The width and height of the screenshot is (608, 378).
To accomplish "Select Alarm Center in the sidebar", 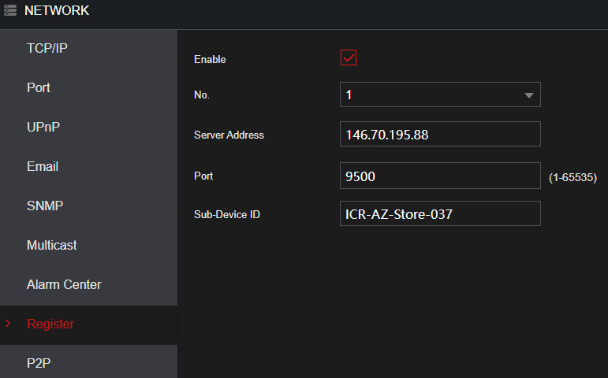I will pyautogui.click(x=89, y=284).
